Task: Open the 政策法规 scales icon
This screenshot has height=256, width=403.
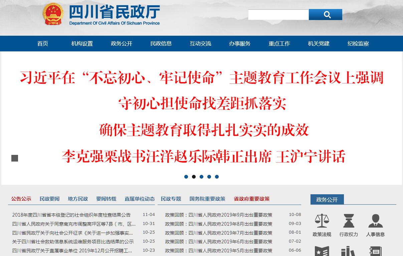Action: (x=322, y=221)
